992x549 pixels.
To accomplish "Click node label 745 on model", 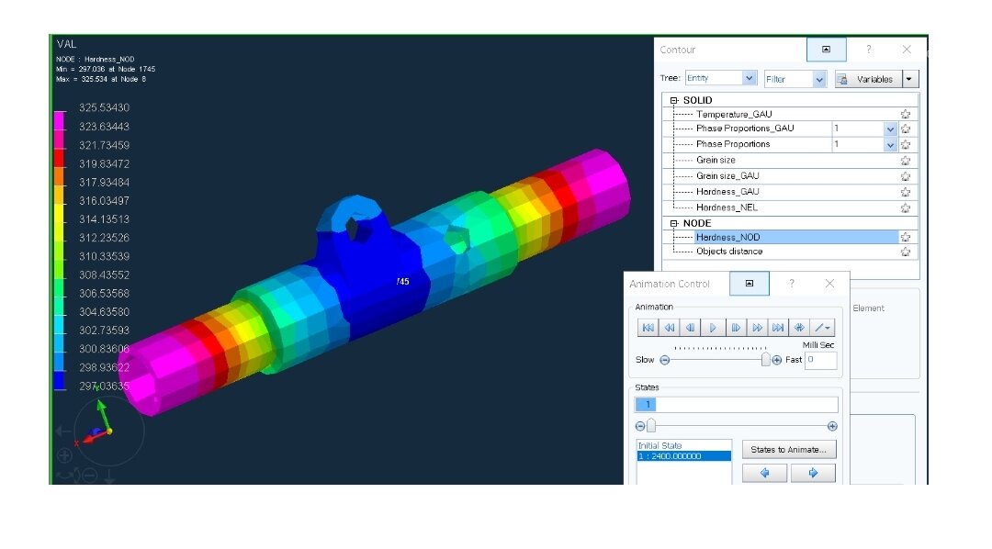I will pyautogui.click(x=403, y=282).
